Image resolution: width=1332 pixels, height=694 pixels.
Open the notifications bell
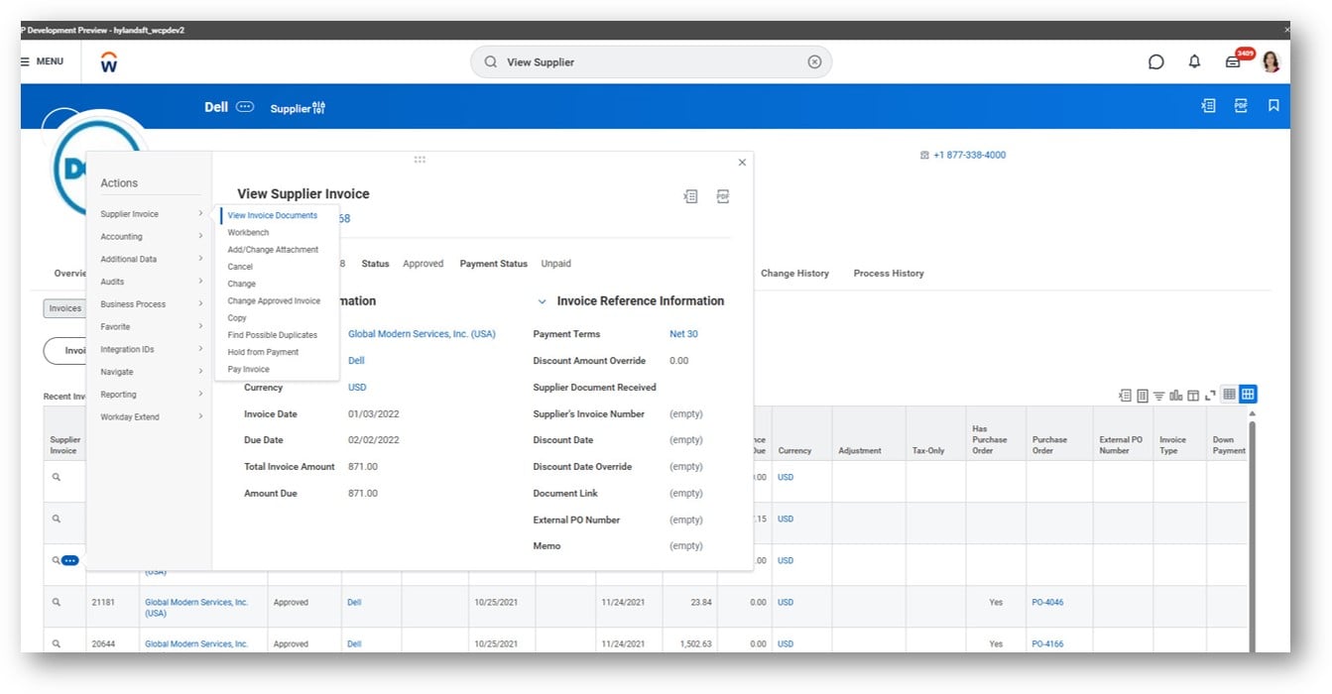[1194, 61]
